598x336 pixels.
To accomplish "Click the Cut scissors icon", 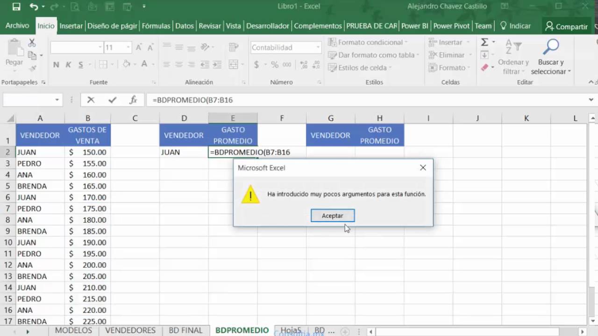I will pos(32,43).
